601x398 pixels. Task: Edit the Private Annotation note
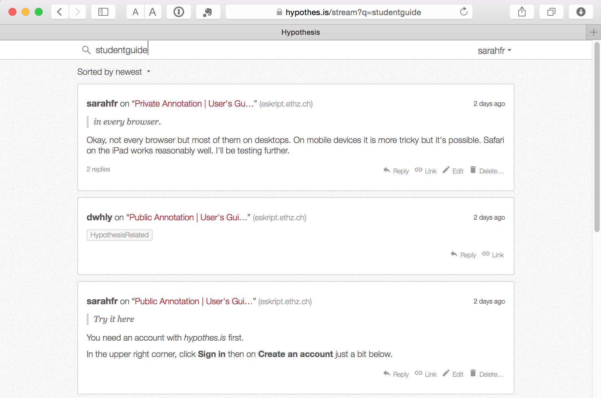click(x=453, y=171)
